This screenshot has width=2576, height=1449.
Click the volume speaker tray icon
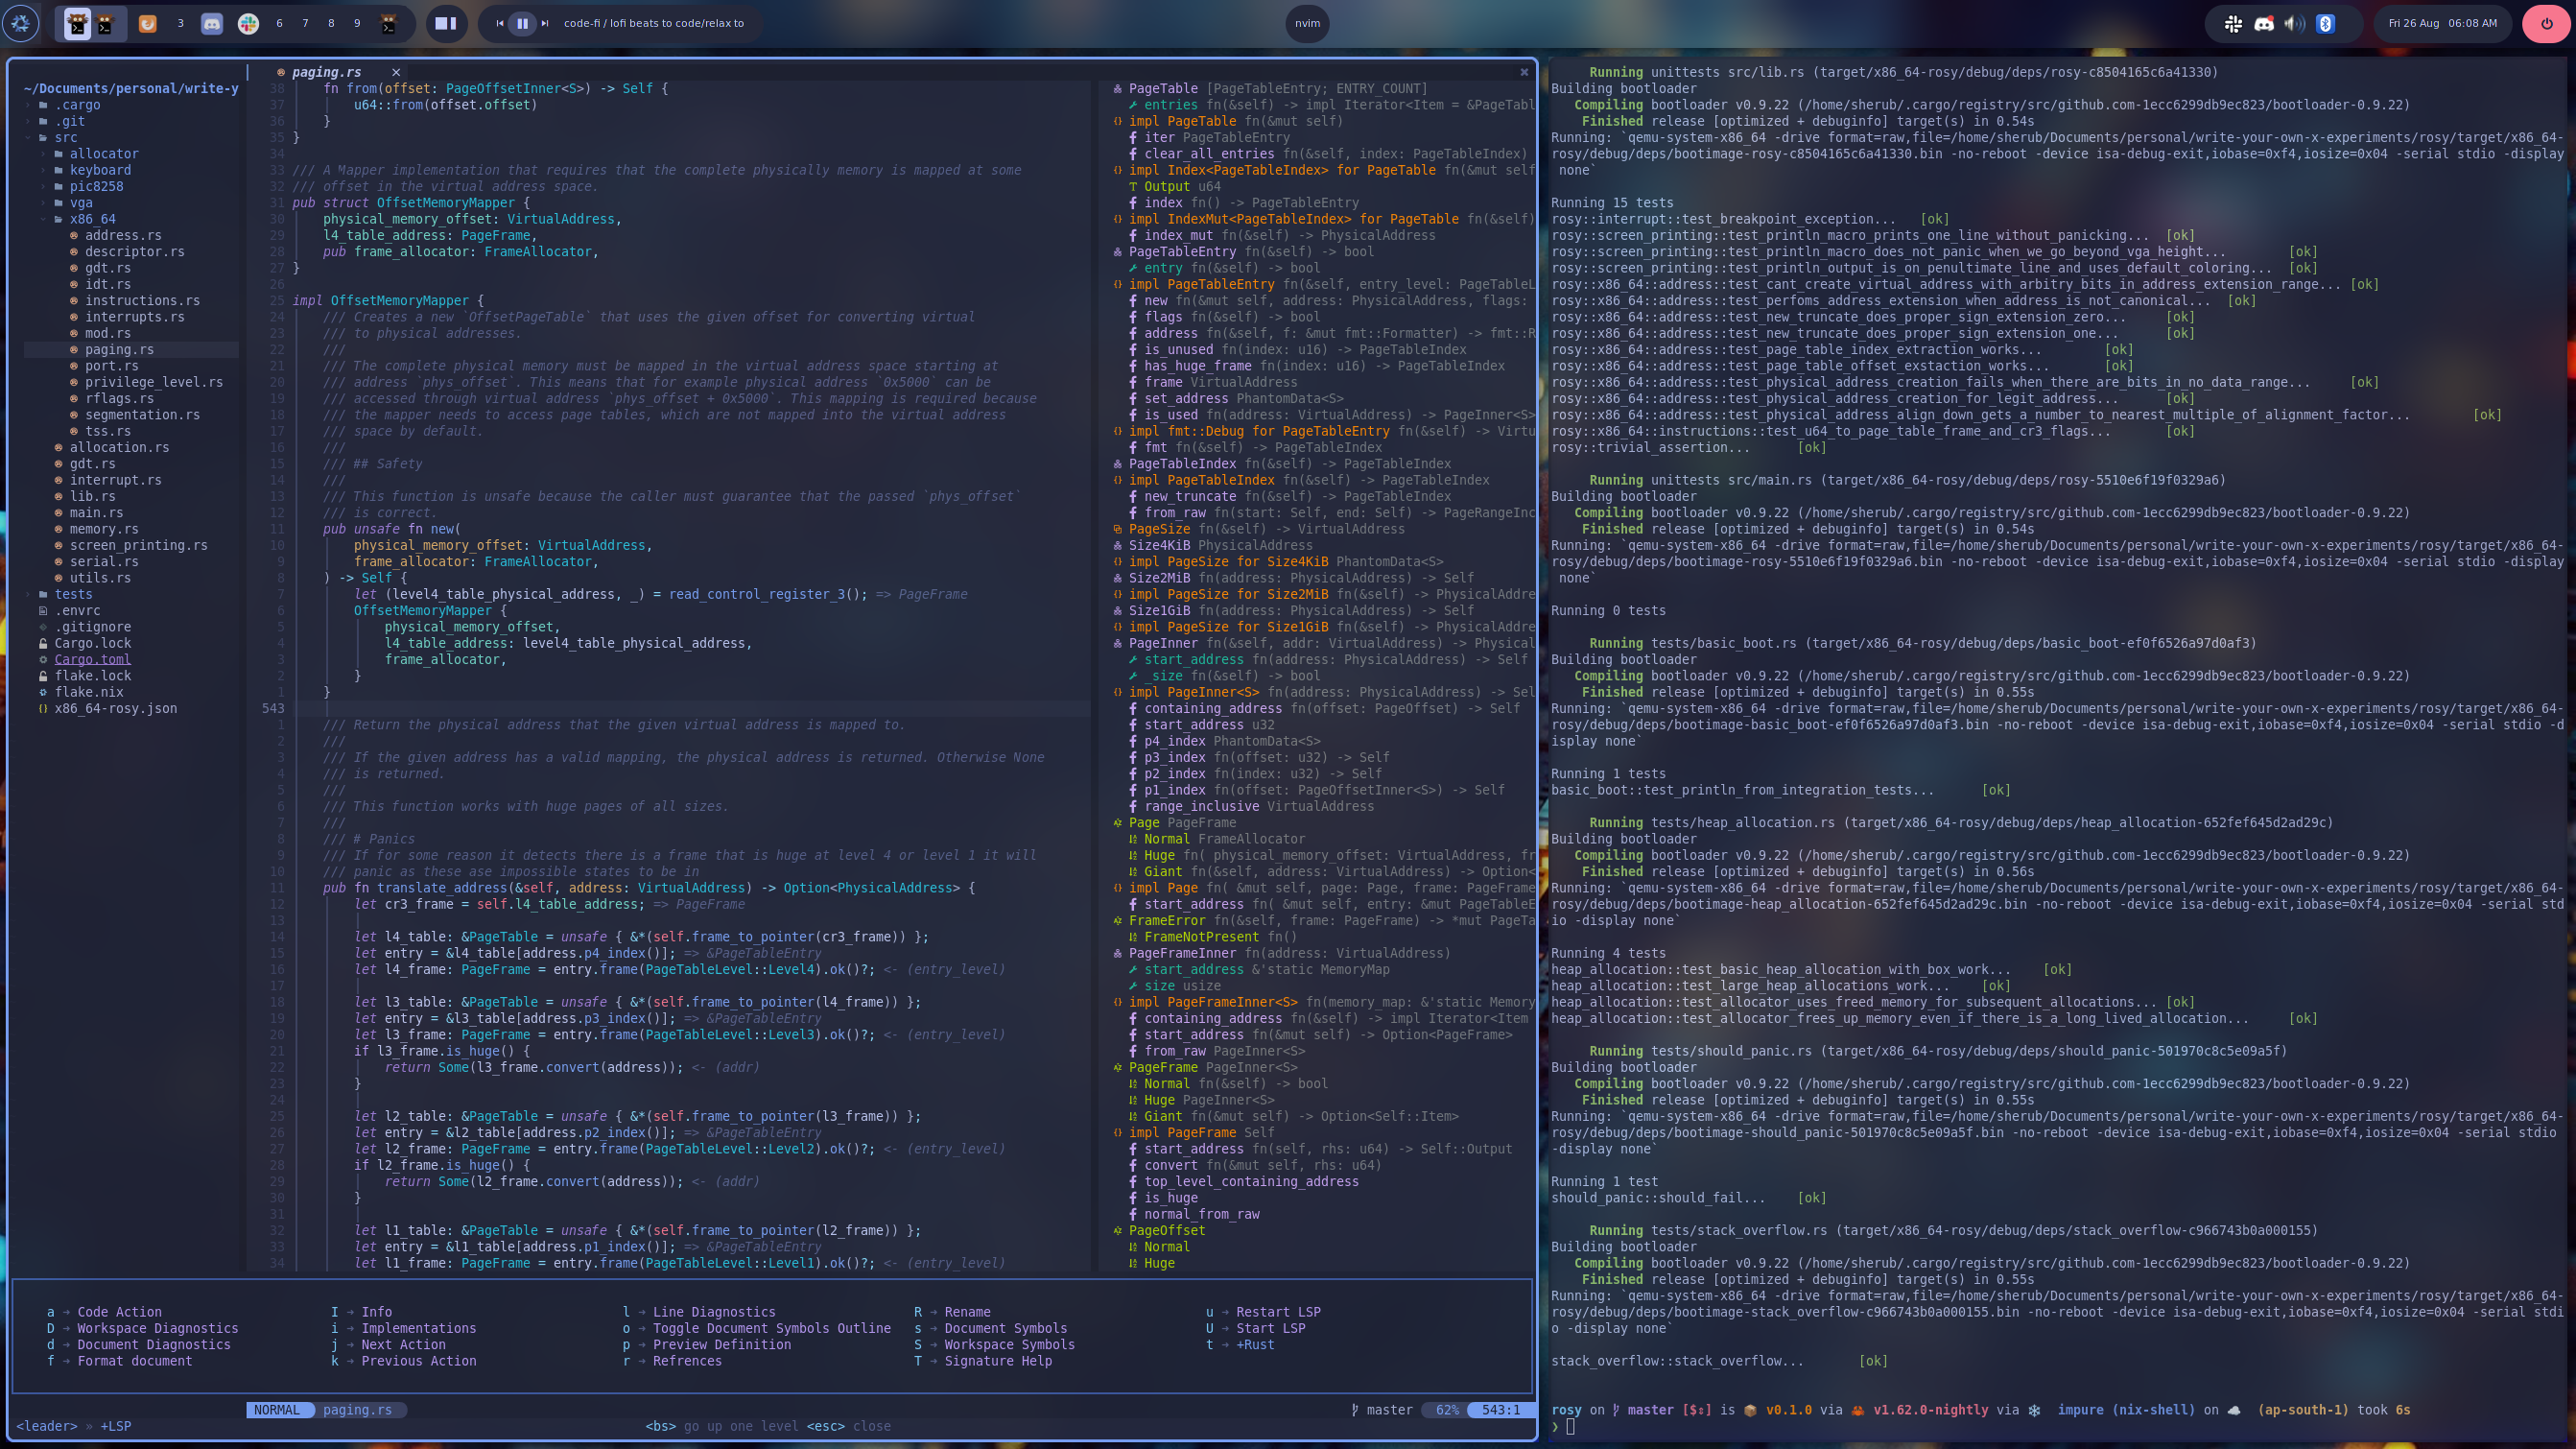[x=2294, y=23]
